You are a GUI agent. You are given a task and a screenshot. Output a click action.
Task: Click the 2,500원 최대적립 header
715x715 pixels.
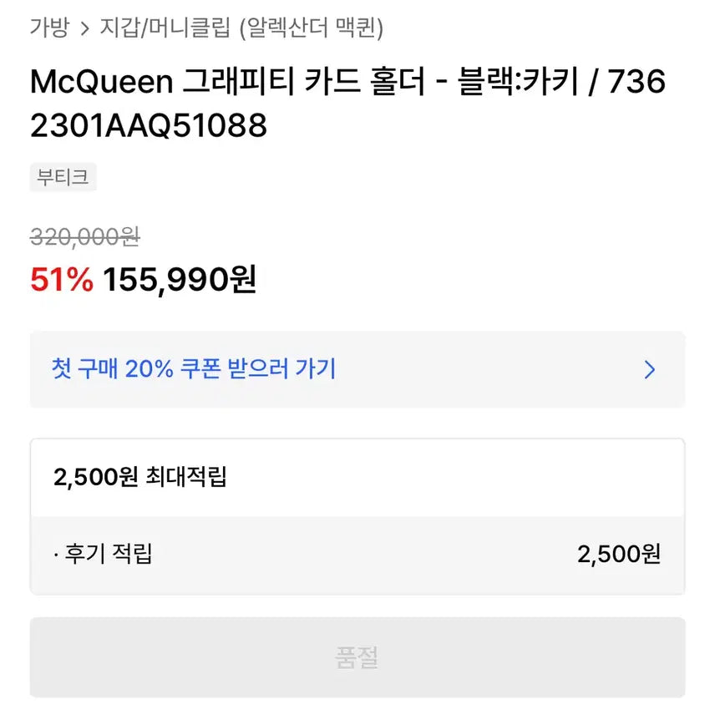(x=139, y=477)
